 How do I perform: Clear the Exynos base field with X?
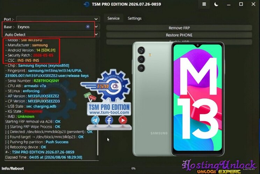[x=88, y=26]
